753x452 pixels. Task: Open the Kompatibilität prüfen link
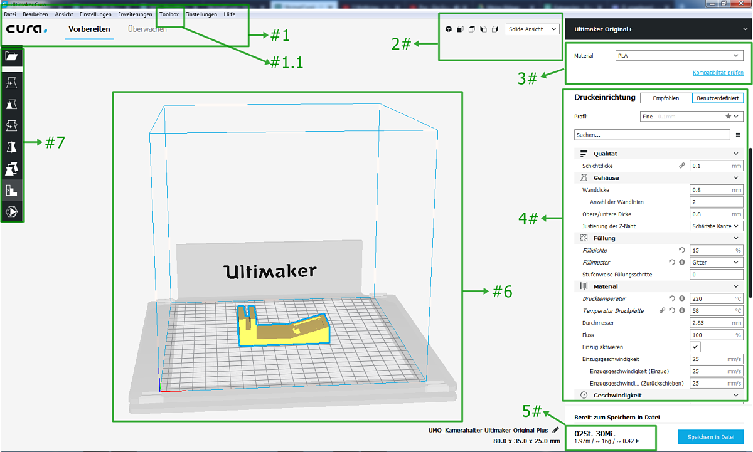[x=718, y=73]
